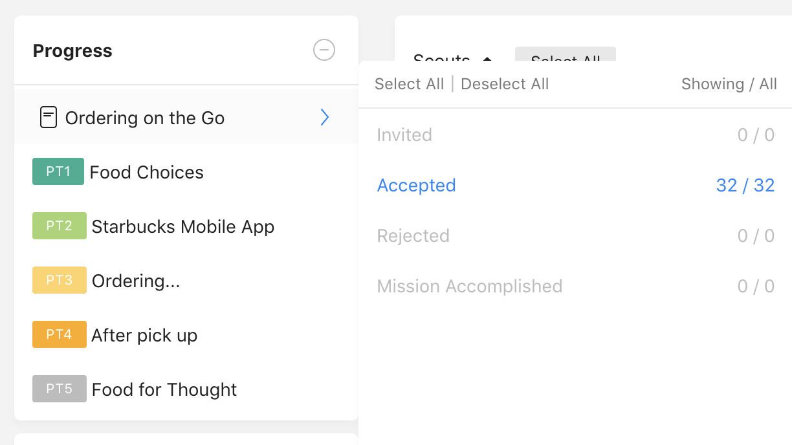792x445 pixels.
Task: Open the Food Choices part
Action: [147, 172]
